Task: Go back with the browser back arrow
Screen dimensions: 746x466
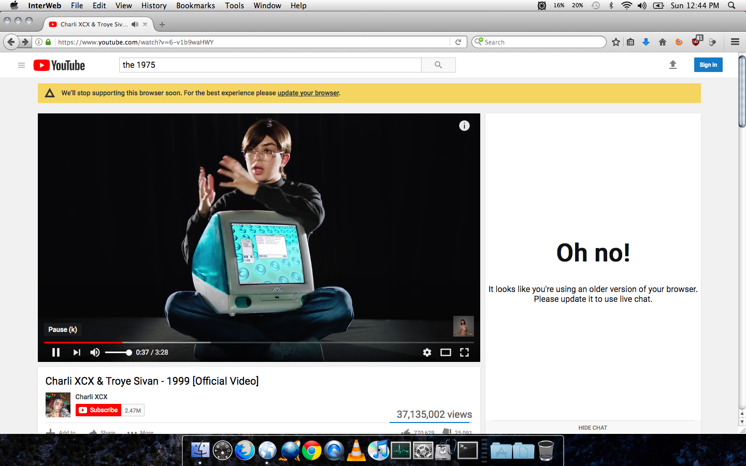Action: [11, 42]
